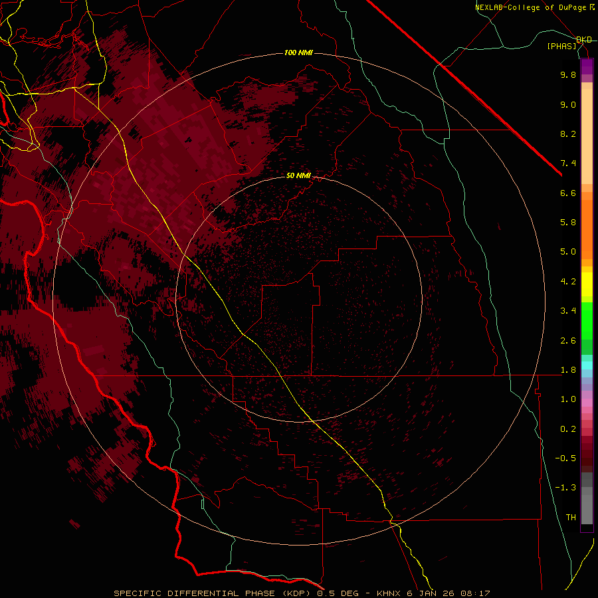598x598 pixels.
Task: Click the gray segment at color bar bottom
Action: (587, 509)
